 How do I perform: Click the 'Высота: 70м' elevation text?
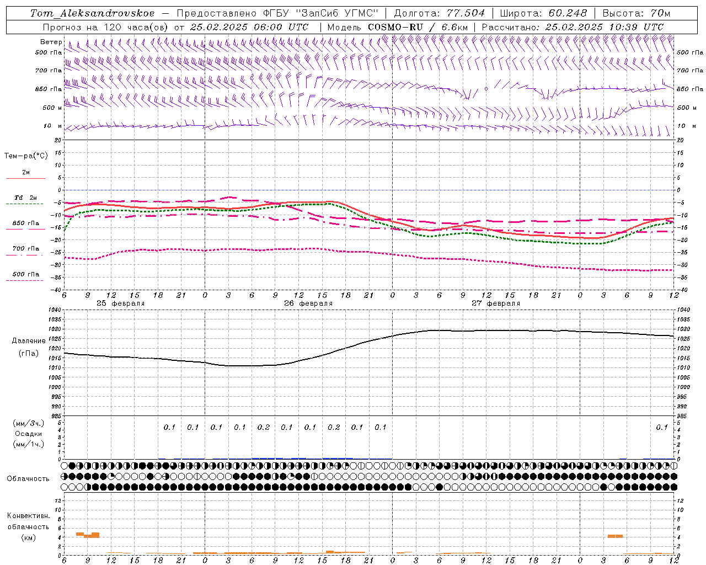pos(637,13)
